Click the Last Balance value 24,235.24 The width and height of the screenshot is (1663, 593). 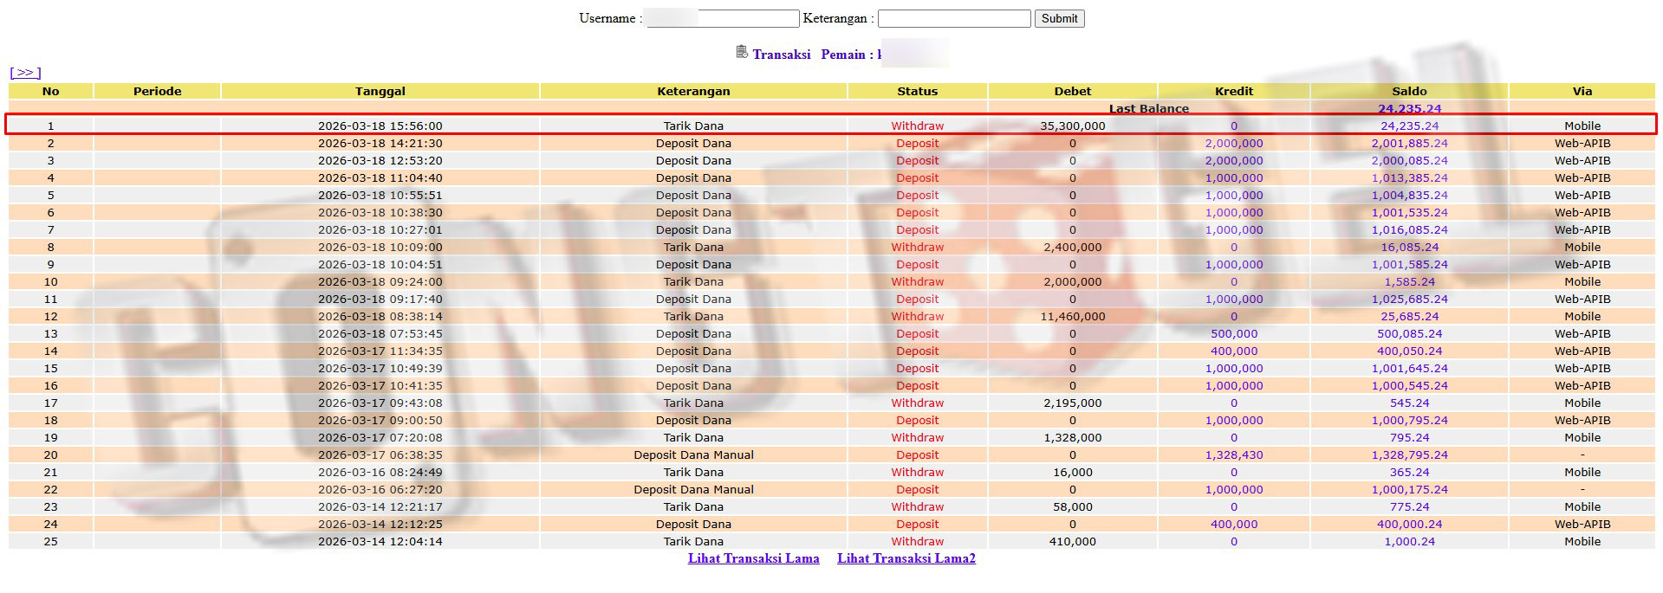[x=1409, y=108]
